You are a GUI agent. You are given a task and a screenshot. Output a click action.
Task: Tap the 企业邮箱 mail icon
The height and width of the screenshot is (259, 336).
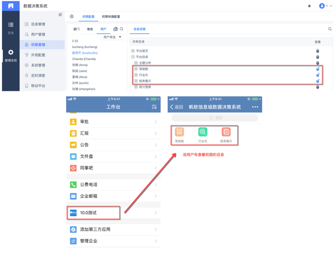[73, 196]
